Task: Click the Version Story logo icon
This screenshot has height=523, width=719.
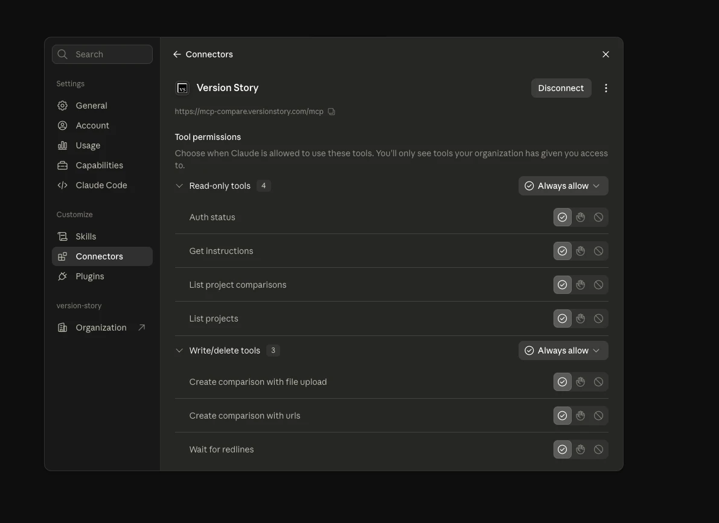Action: point(182,88)
